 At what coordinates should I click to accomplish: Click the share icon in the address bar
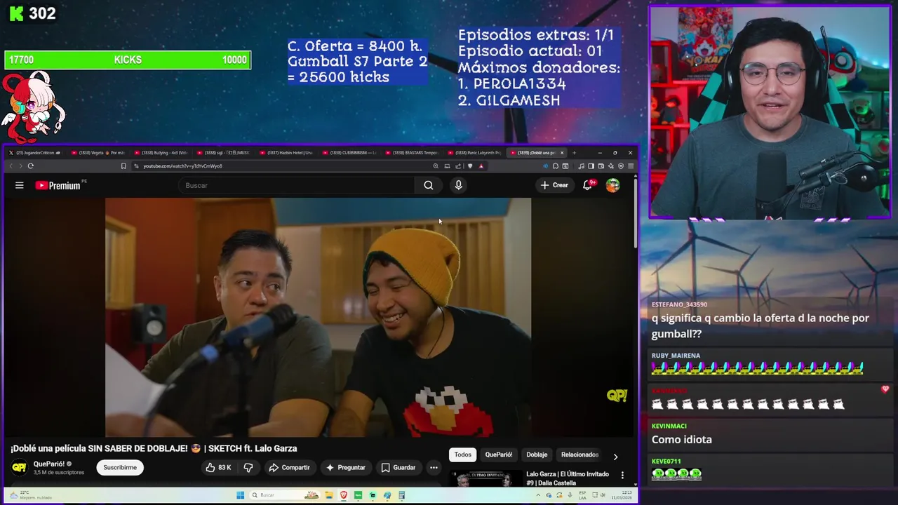[x=458, y=166]
